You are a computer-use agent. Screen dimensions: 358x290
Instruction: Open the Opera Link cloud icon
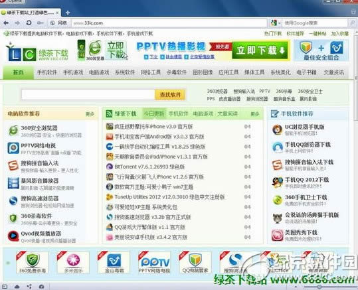(17, 287)
